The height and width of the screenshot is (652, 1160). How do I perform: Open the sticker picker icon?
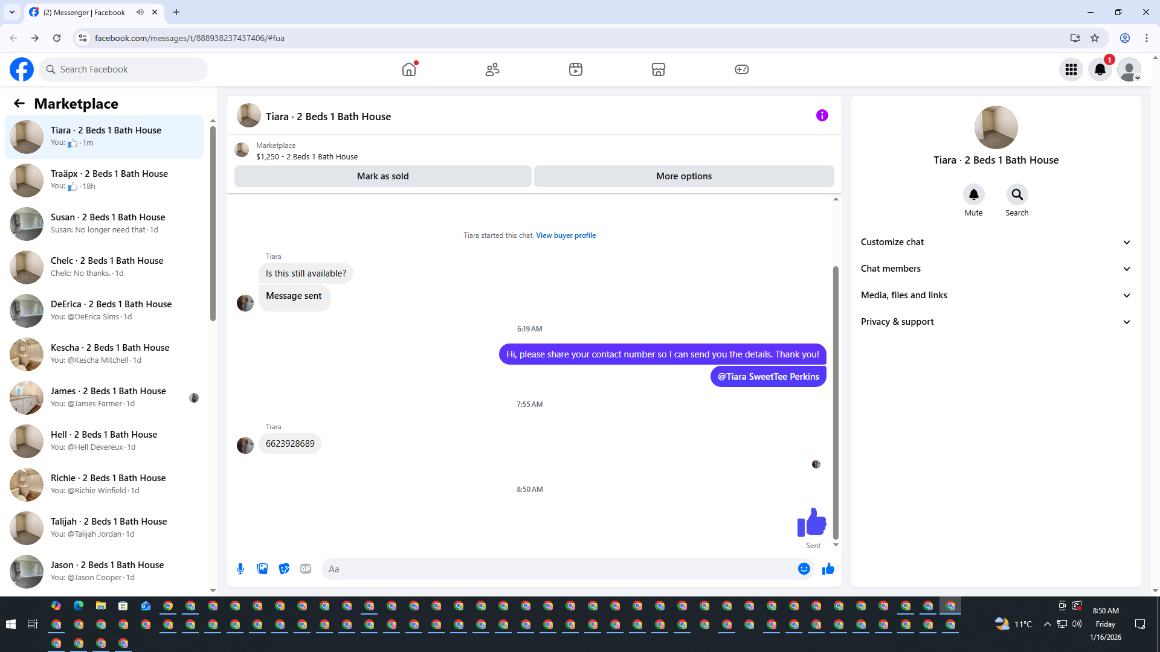coord(284,569)
